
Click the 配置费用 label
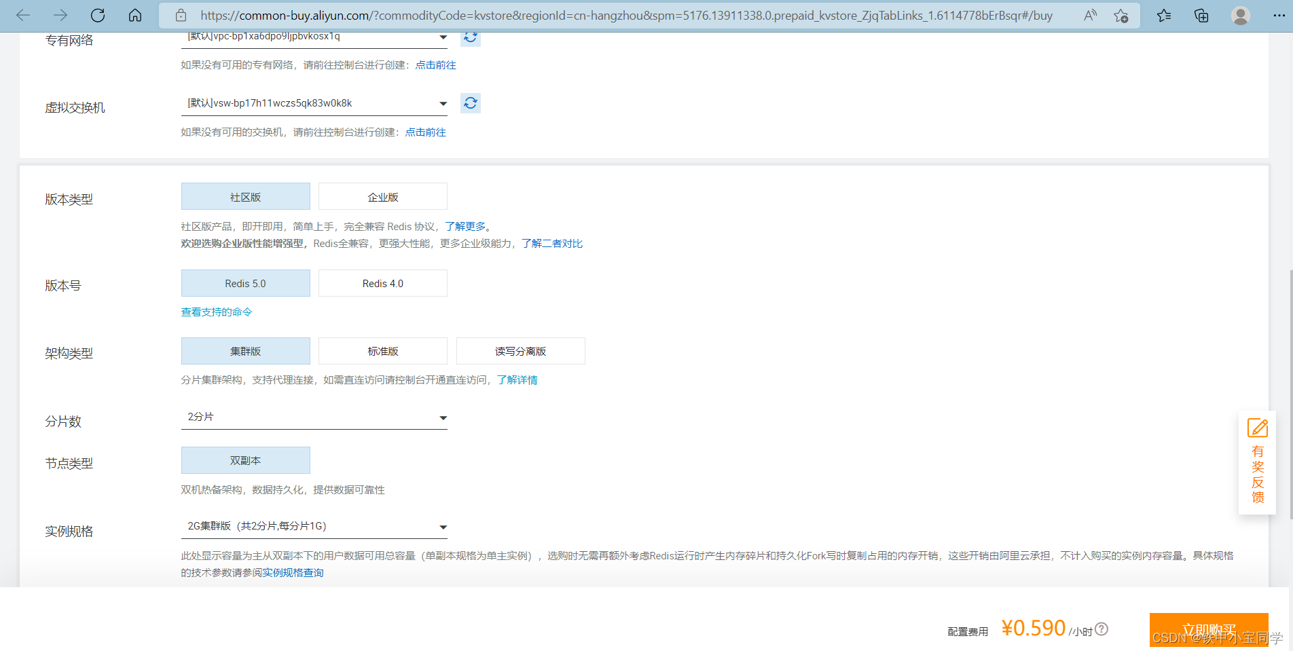968,631
